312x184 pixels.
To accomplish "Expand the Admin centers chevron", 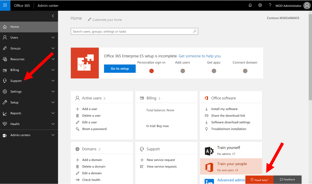I will click(53, 135).
